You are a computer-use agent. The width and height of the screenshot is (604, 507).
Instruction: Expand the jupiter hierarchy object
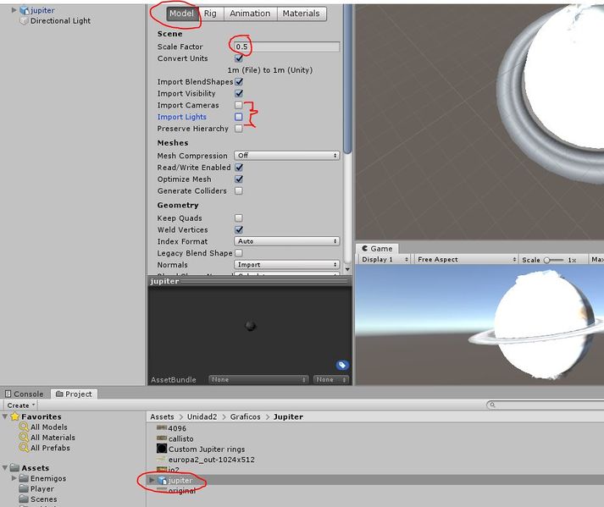pyautogui.click(x=14, y=10)
